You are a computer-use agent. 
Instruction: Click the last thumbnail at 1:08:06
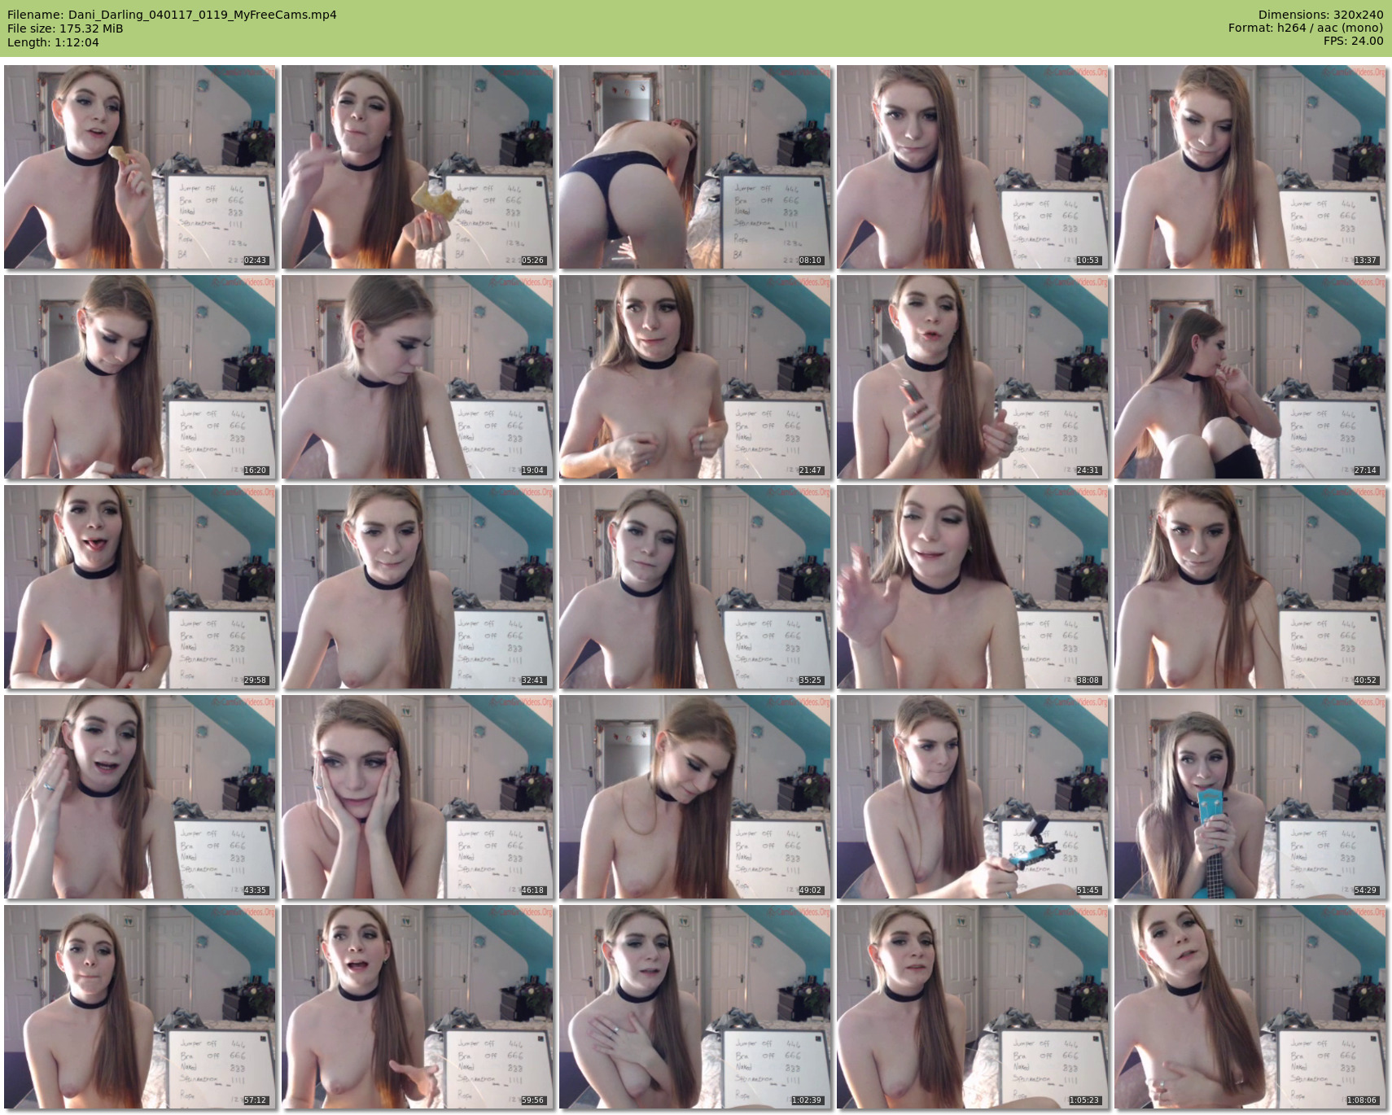pyautogui.click(x=1250, y=1007)
